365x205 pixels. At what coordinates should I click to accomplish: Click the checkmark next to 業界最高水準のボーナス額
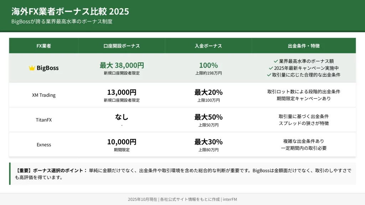pyautogui.click(x=276, y=61)
